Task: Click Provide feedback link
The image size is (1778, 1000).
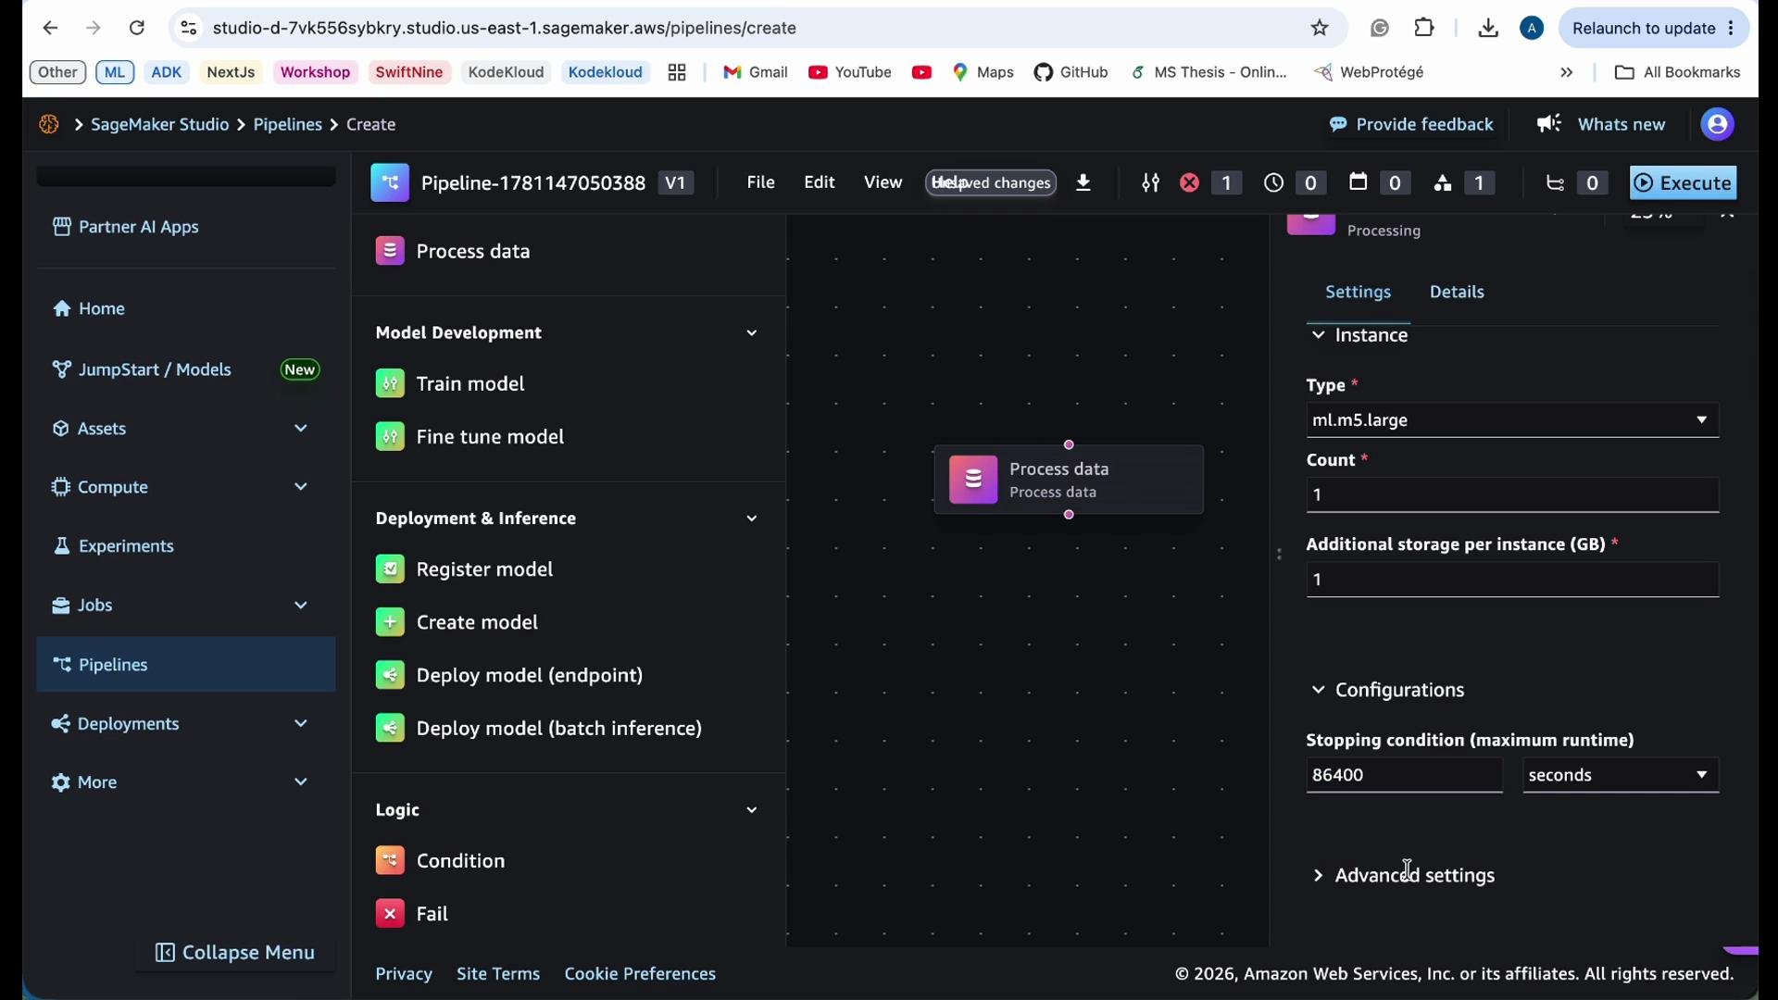Action: tap(1410, 124)
